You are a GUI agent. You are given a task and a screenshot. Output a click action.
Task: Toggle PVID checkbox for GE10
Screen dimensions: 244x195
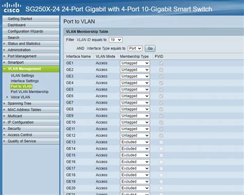tap(161, 122)
